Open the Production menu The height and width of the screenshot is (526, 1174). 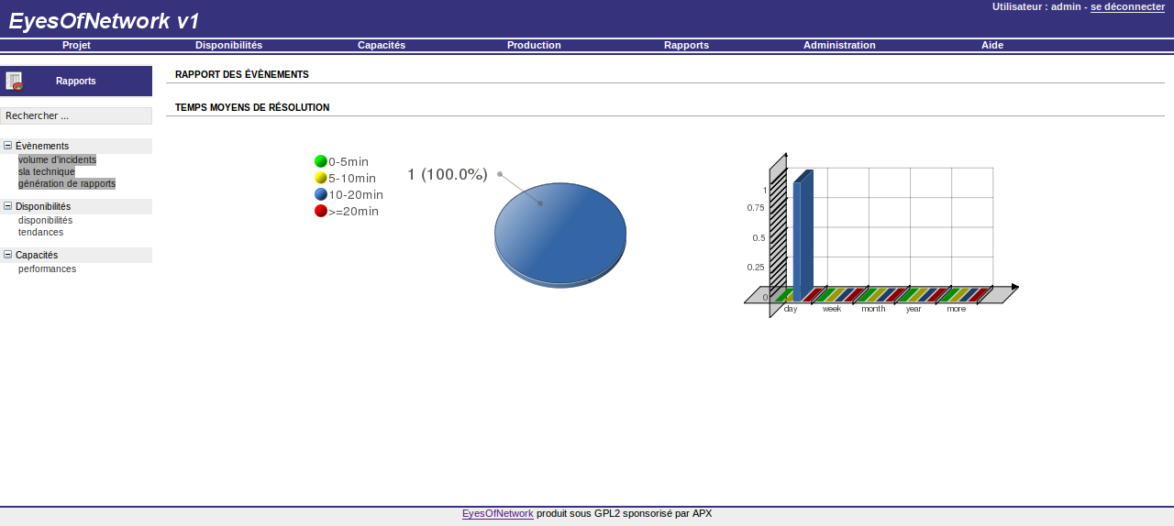[534, 45]
